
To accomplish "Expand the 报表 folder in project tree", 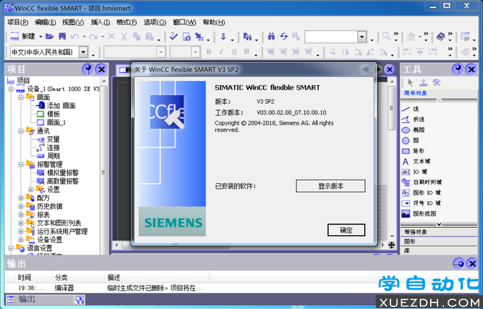I will 21,214.
